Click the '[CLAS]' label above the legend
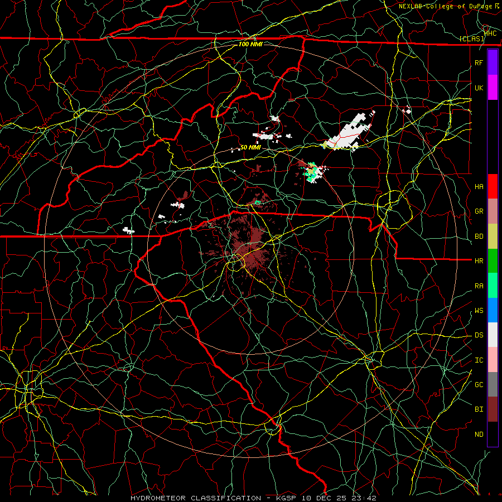This screenshot has width=502, height=502. tap(471, 38)
